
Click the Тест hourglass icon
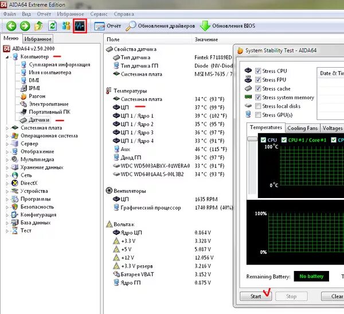tap(15, 231)
